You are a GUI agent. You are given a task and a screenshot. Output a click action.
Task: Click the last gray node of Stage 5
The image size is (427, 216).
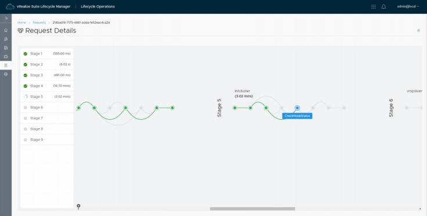coord(344,108)
